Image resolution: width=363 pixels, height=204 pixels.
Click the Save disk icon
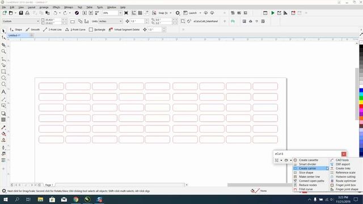[x=21, y=13]
